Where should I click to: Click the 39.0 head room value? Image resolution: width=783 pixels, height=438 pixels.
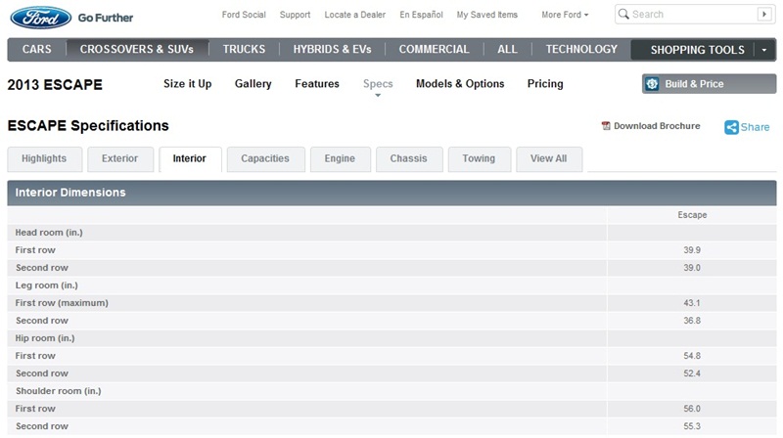click(692, 268)
